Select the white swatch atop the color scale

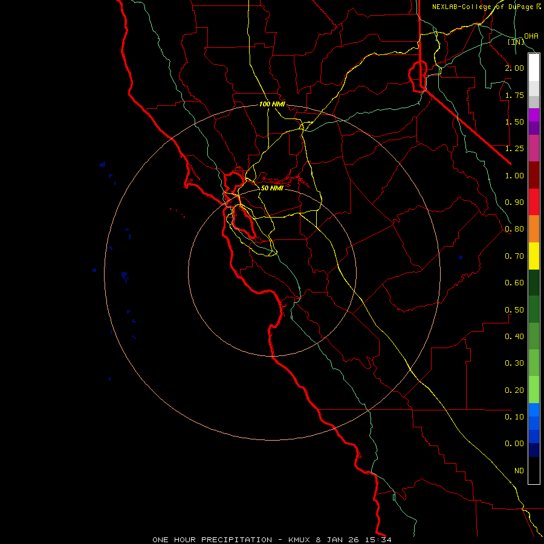click(534, 68)
